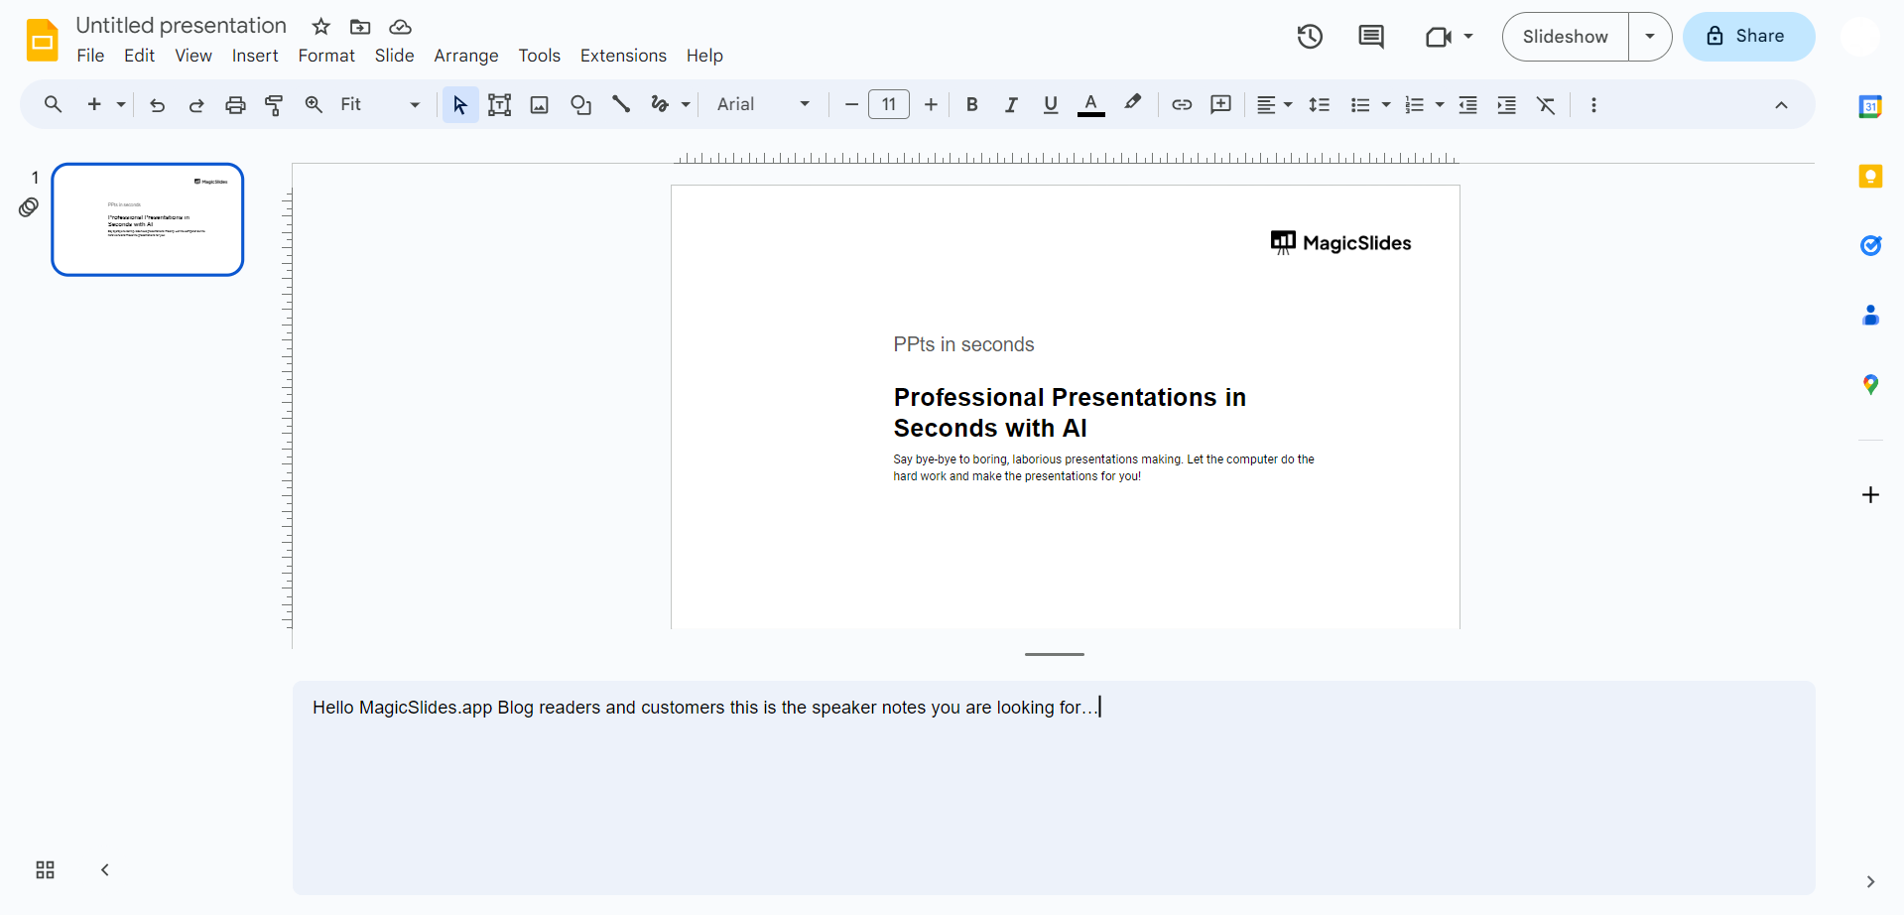Expand bulleted list style arrow

[x=1386, y=104]
